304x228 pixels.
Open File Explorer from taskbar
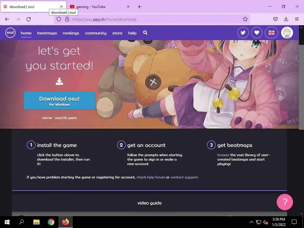tap(36, 222)
